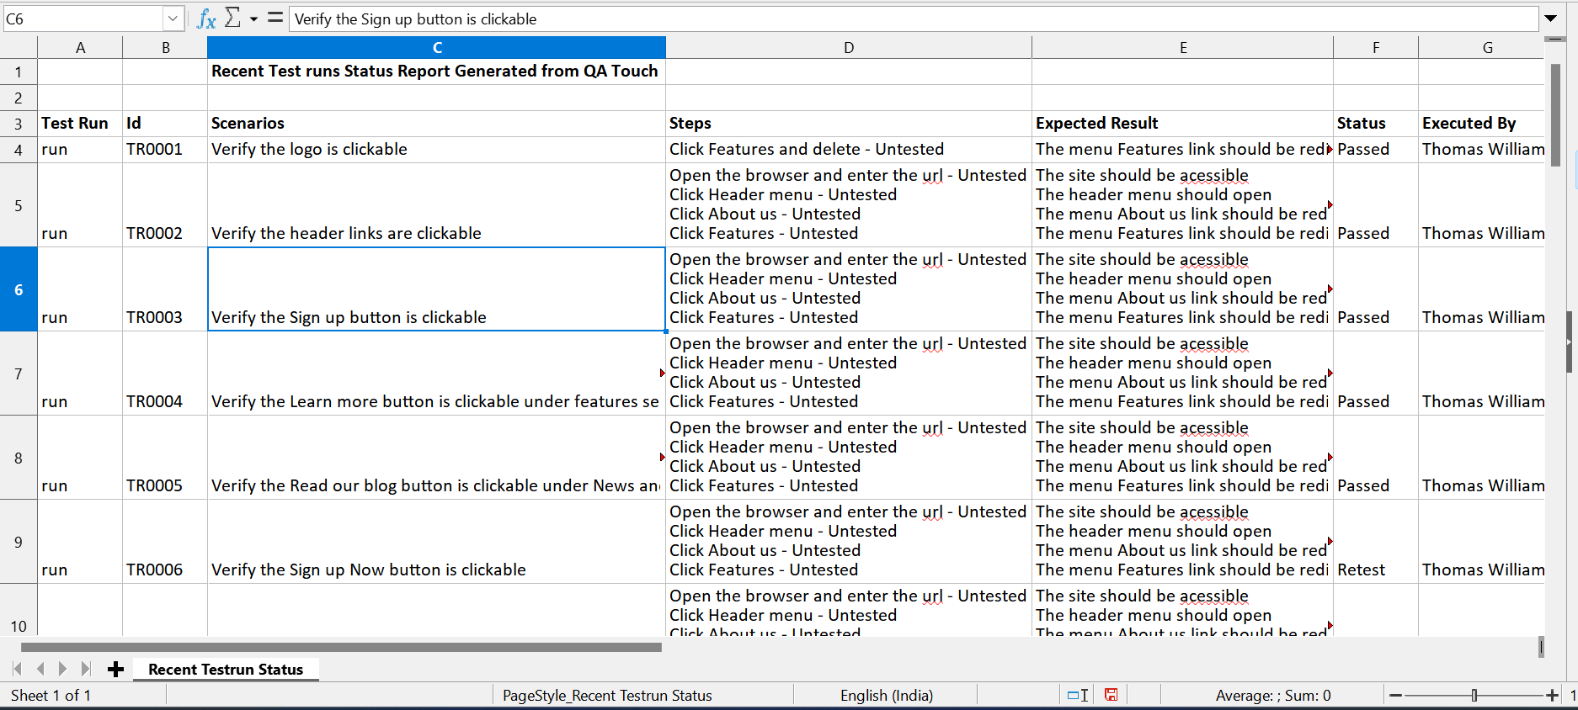This screenshot has width=1578, height=710.
Task: Click 'Verify the Sign up Now button' cell
Action: coord(436,542)
